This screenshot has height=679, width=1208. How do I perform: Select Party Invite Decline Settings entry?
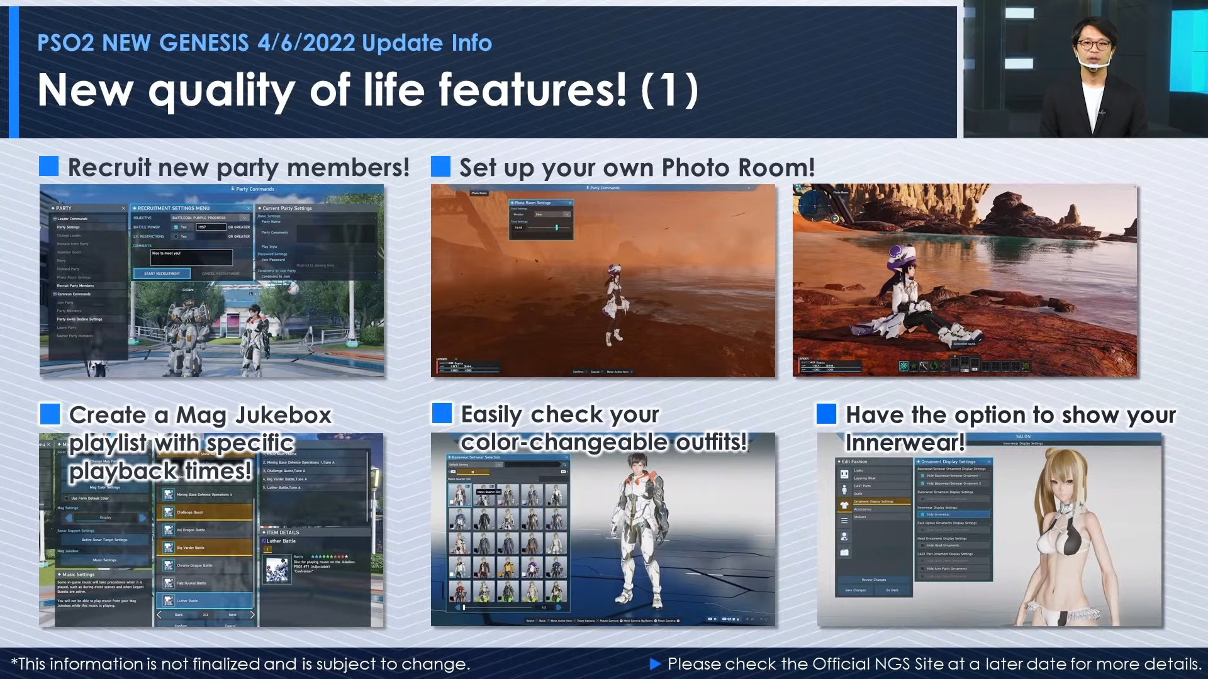coord(91,319)
